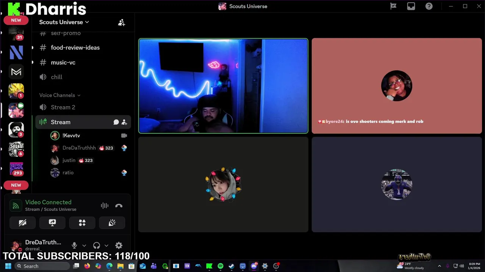Image resolution: width=485 pixels, height=272 pixels.
Task: Open justin user in voice list
Action: click(x=90, y=160)
